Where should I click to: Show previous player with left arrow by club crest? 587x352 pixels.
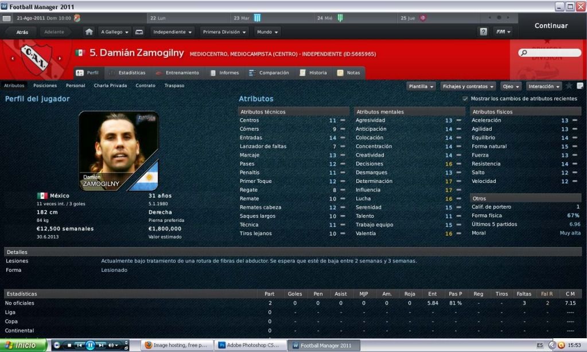pyautogui.click(x=13, y=58)
